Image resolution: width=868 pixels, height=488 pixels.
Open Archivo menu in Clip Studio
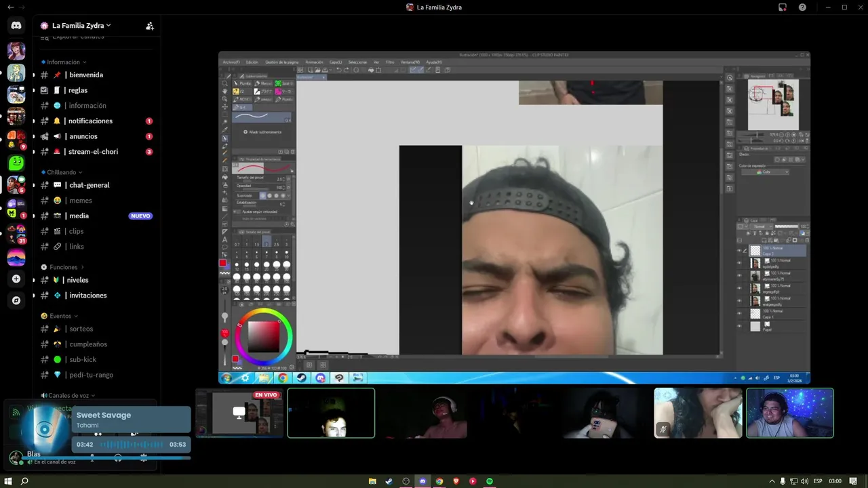[x=231, y=62]
